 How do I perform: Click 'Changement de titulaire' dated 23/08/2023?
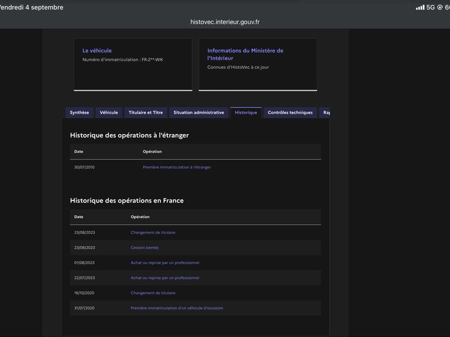click(153, 233)
